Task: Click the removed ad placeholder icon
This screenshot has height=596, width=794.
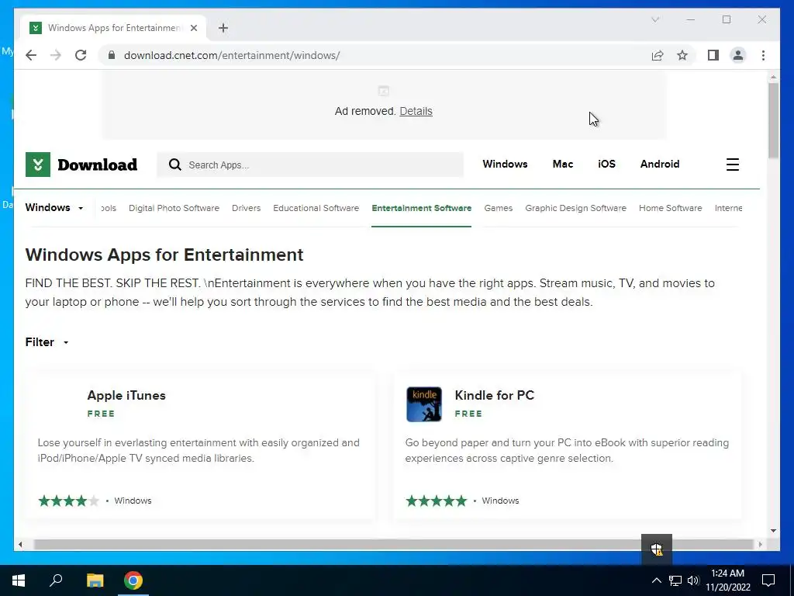Action: click(x=383, y=92)
